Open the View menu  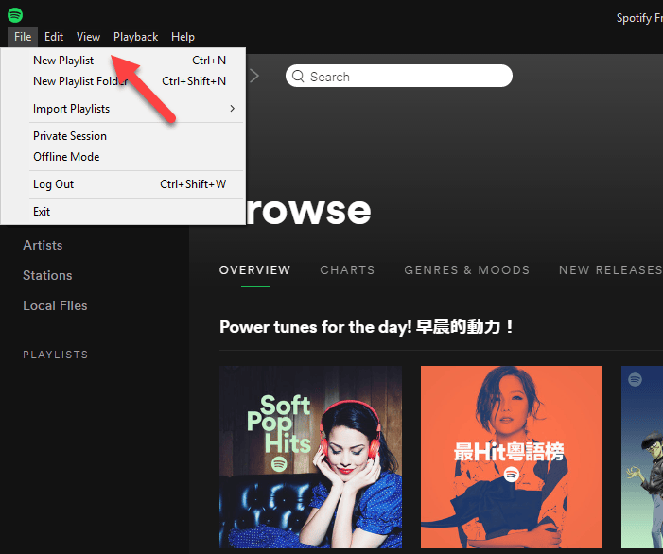[88, 37]
